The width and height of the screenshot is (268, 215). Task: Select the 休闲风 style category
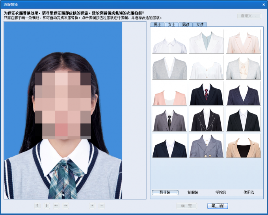(x=249, y=193)
